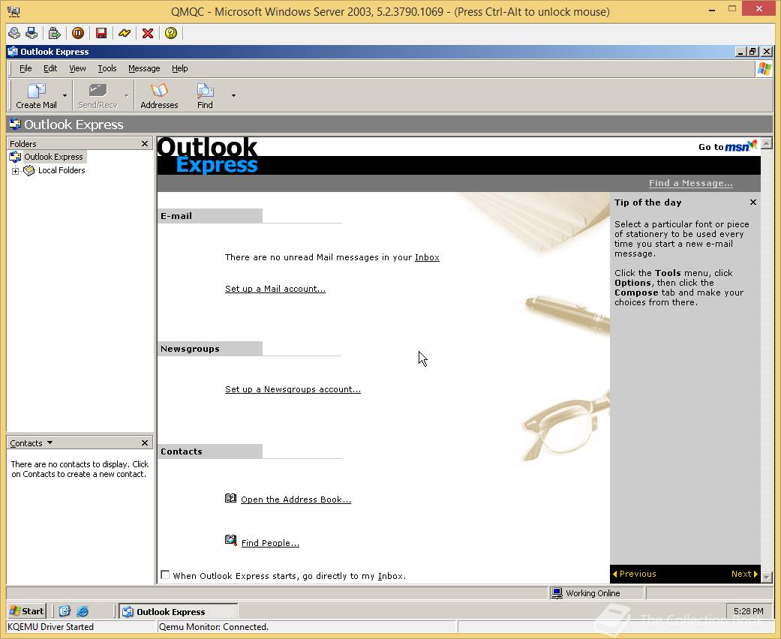The image size is (781, 639).
Task: Open the Find dropdown arrow
Action: coord(233,96)
